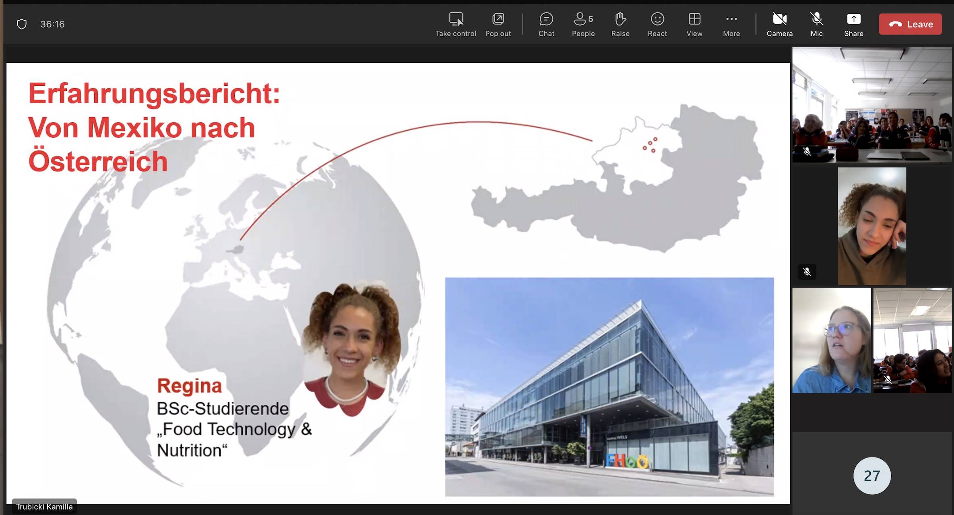Click the Trubicki Kamilla presenter name label
The height and width of the screenshot is (515, 954).
(44, 507)
